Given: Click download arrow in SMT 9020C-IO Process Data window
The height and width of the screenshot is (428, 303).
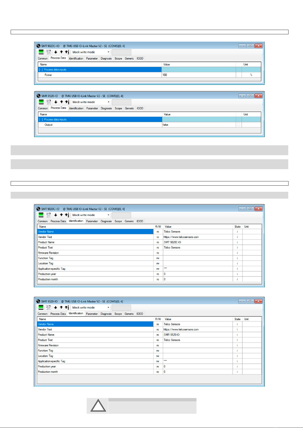Looking at the screenshot, I should coord(56,52).
